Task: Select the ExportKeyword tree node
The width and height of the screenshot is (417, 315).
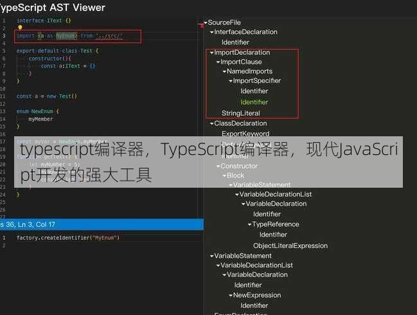Action: 245,134
